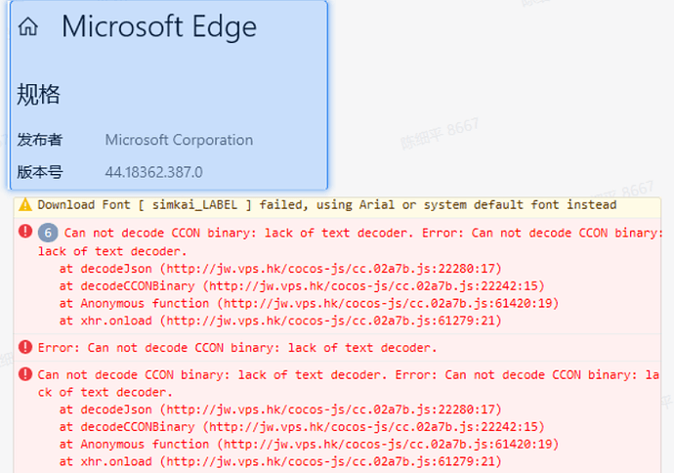Click the home icon beside Microsoft Edge
The height and width of the screenshot is (473, 674).
coord(28,27)
